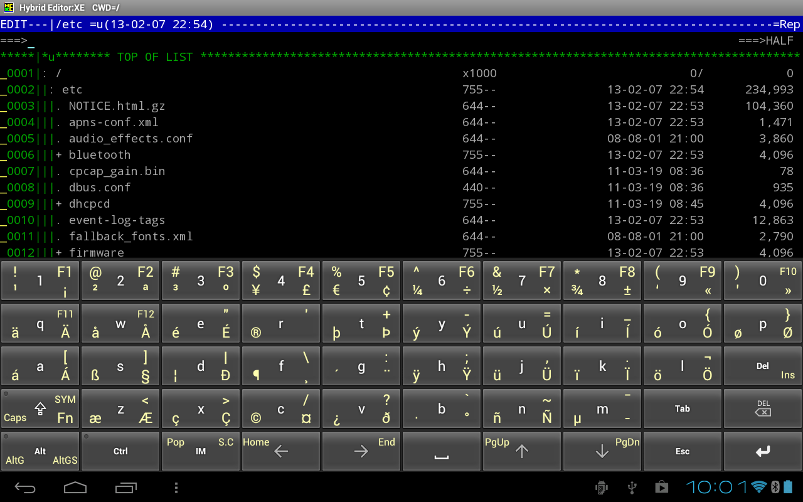Tap the a key with bracket

[x=40, y=366]
